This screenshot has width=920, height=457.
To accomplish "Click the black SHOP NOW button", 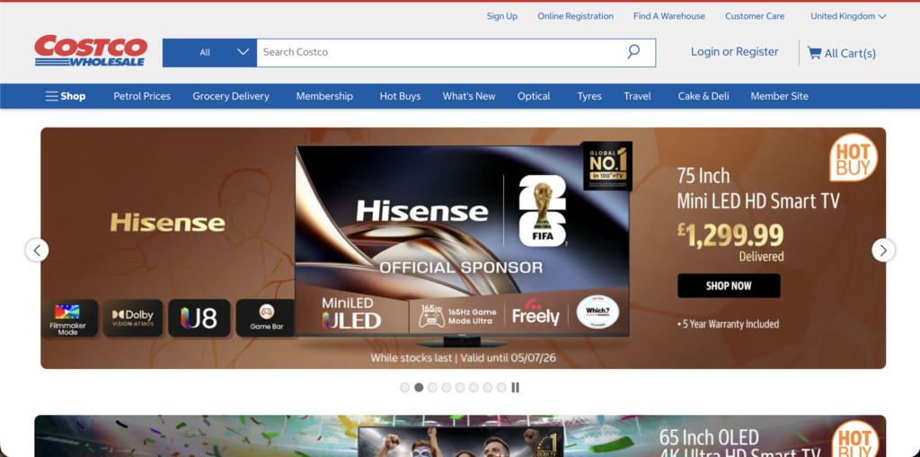I will click(729, 286).
